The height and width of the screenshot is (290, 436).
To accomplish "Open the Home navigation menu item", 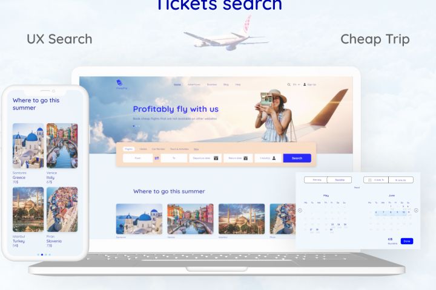I will [177, 85].
